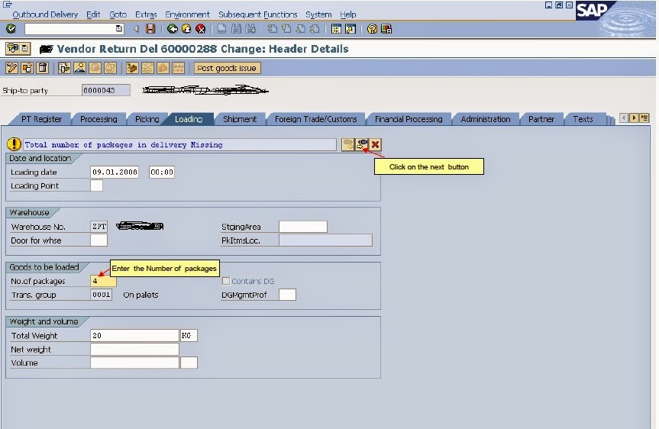Click the next incompletion message icon
The width and height of the screenshot is (659, 429).
tap(362, 144)
